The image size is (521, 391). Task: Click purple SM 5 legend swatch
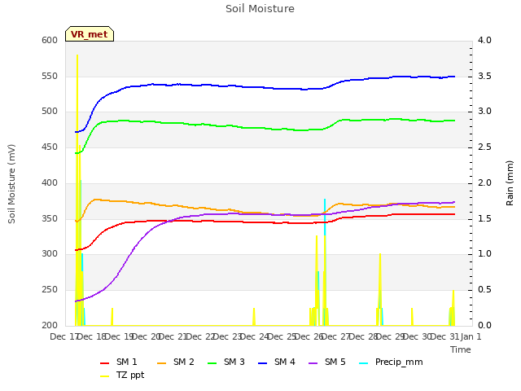[x=313, y=363]
